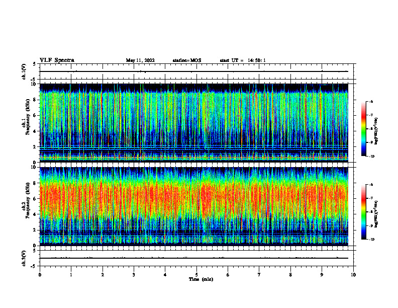Click the ch.3 voltage waveform trace

[x=193, y=258]
